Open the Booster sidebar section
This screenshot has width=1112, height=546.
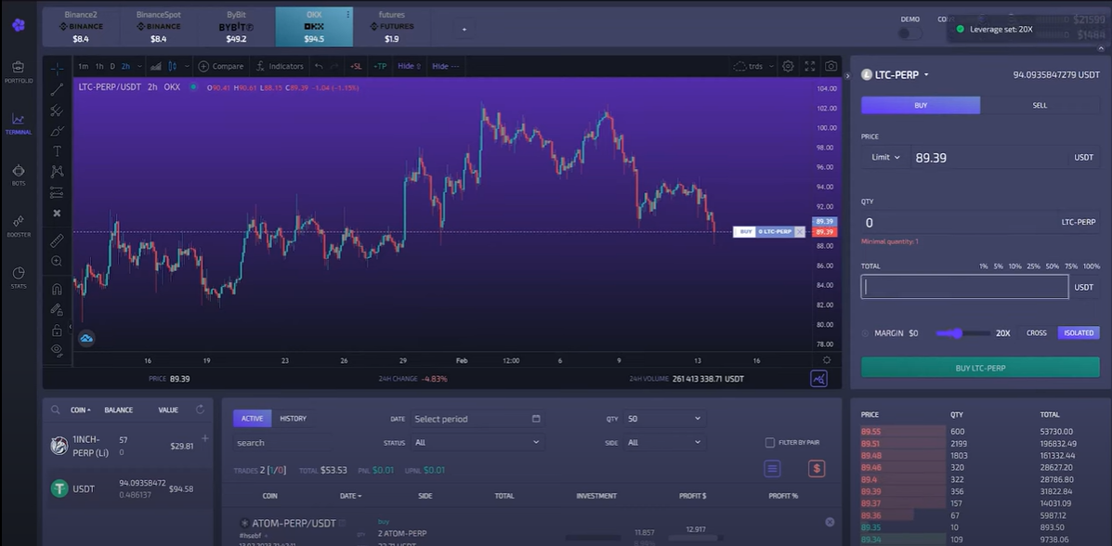click(x=19, y=227)
